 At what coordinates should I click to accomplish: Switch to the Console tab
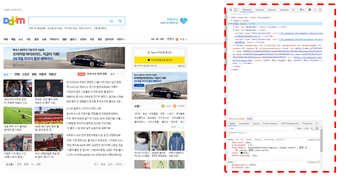pos(260,10)
